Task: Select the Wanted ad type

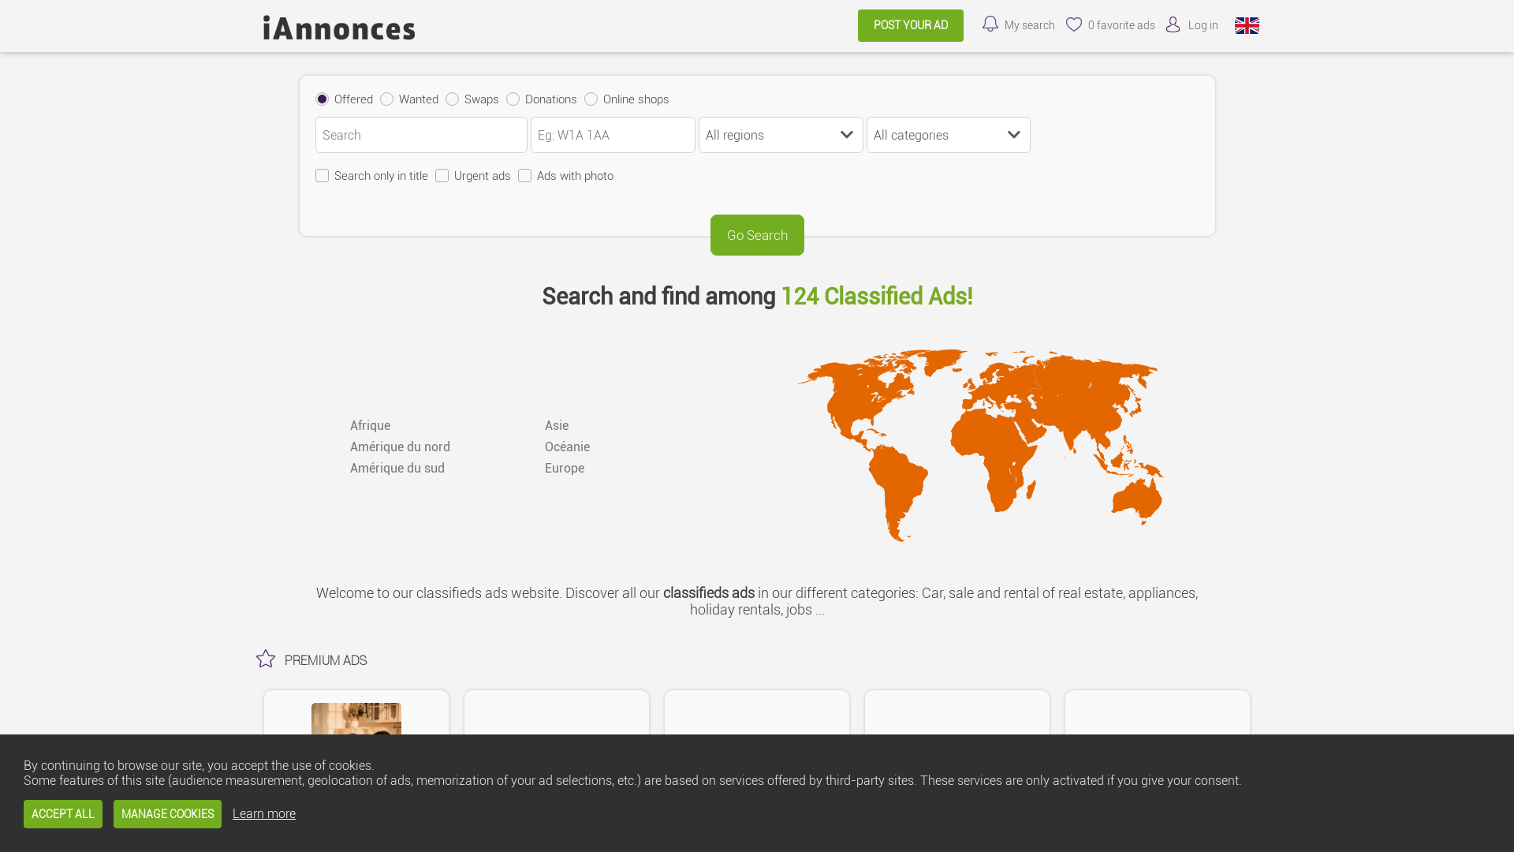Action: coord(386,99)
